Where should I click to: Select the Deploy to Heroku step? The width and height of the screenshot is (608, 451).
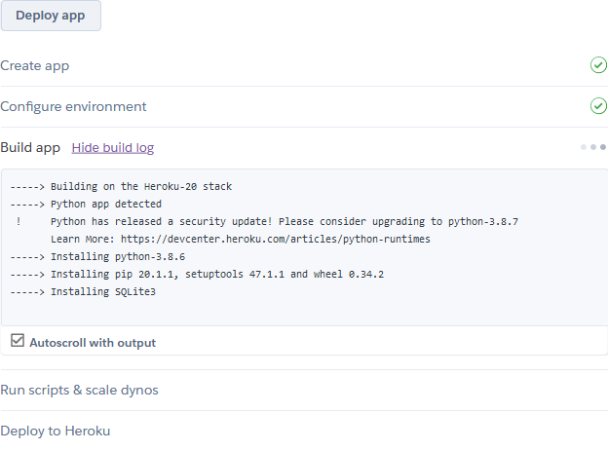[x=56, y=431]
